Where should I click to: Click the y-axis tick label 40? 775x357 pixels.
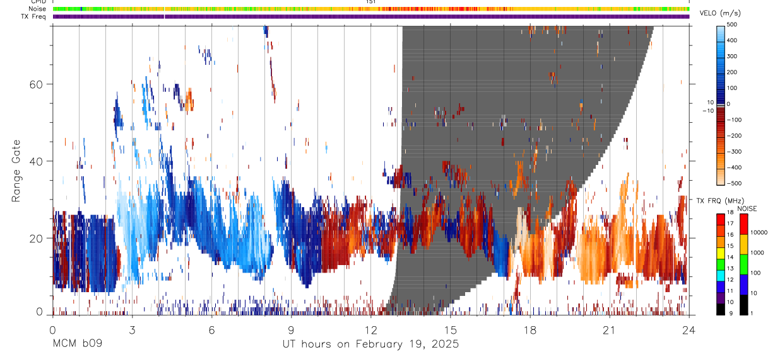pos(35,161)
